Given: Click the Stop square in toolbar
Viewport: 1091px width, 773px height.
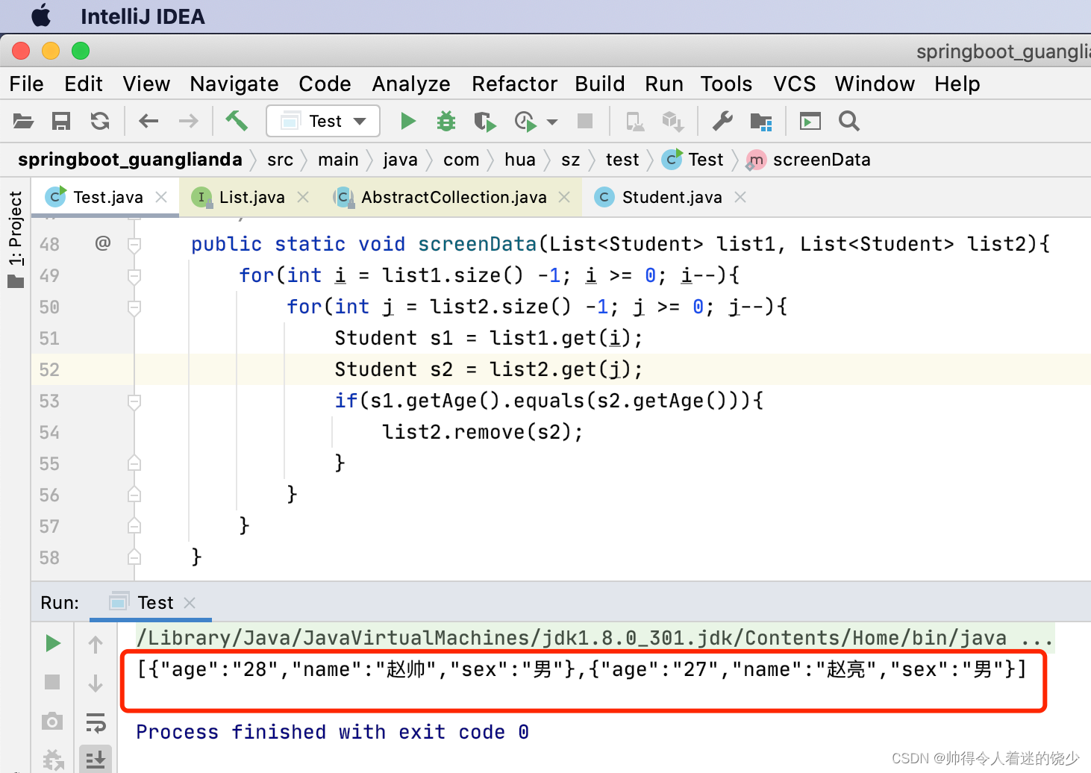Looking at the screenshot, I should click(585, 121).
